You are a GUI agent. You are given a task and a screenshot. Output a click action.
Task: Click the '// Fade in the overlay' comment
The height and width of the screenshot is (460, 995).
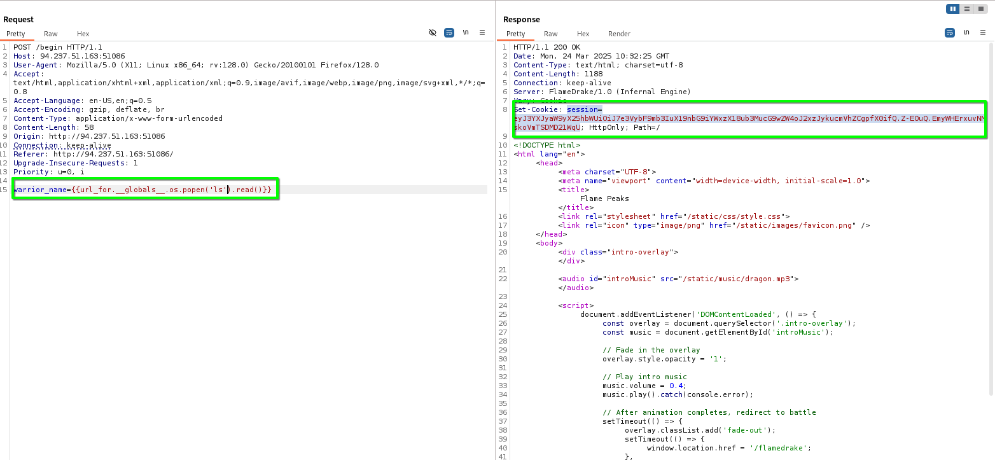point(651,350)
